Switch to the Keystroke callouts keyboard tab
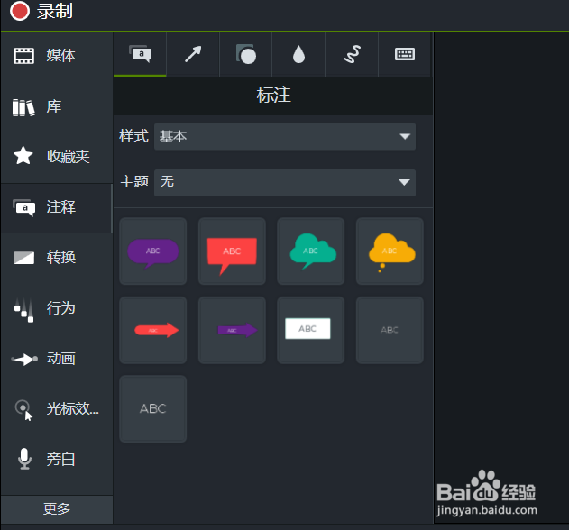569x530 pixels. point(405,54)
